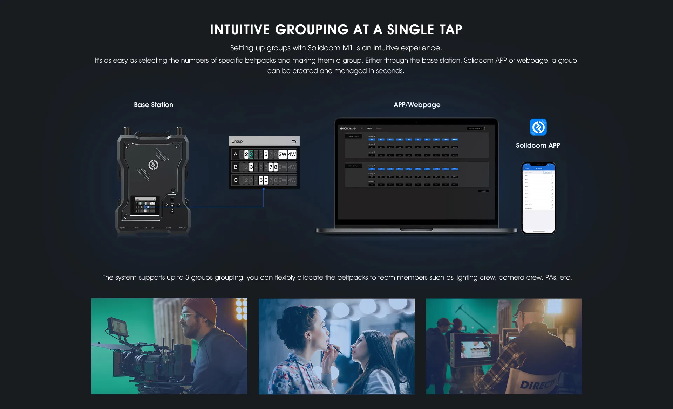The height and width of the screenshot is (409, 673).
Task: Tap Multi-select button on phone screen
Action: [547, 172]
